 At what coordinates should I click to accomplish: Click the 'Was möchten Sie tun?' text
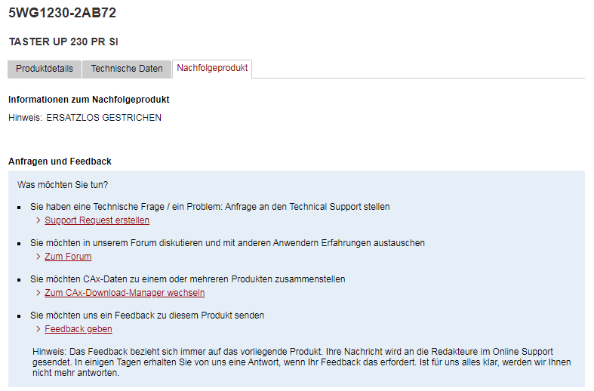[63, 185]
